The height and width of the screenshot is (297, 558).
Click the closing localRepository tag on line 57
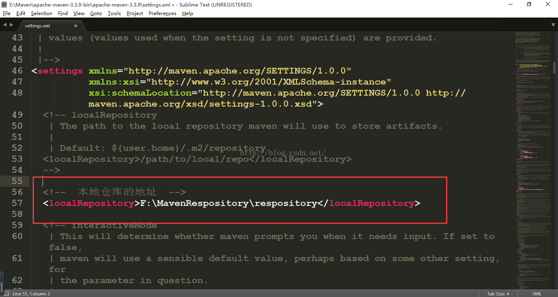pos(368,203)
